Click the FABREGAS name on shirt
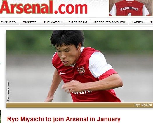This screenshot has height=123, width=153. coord(129,9)
